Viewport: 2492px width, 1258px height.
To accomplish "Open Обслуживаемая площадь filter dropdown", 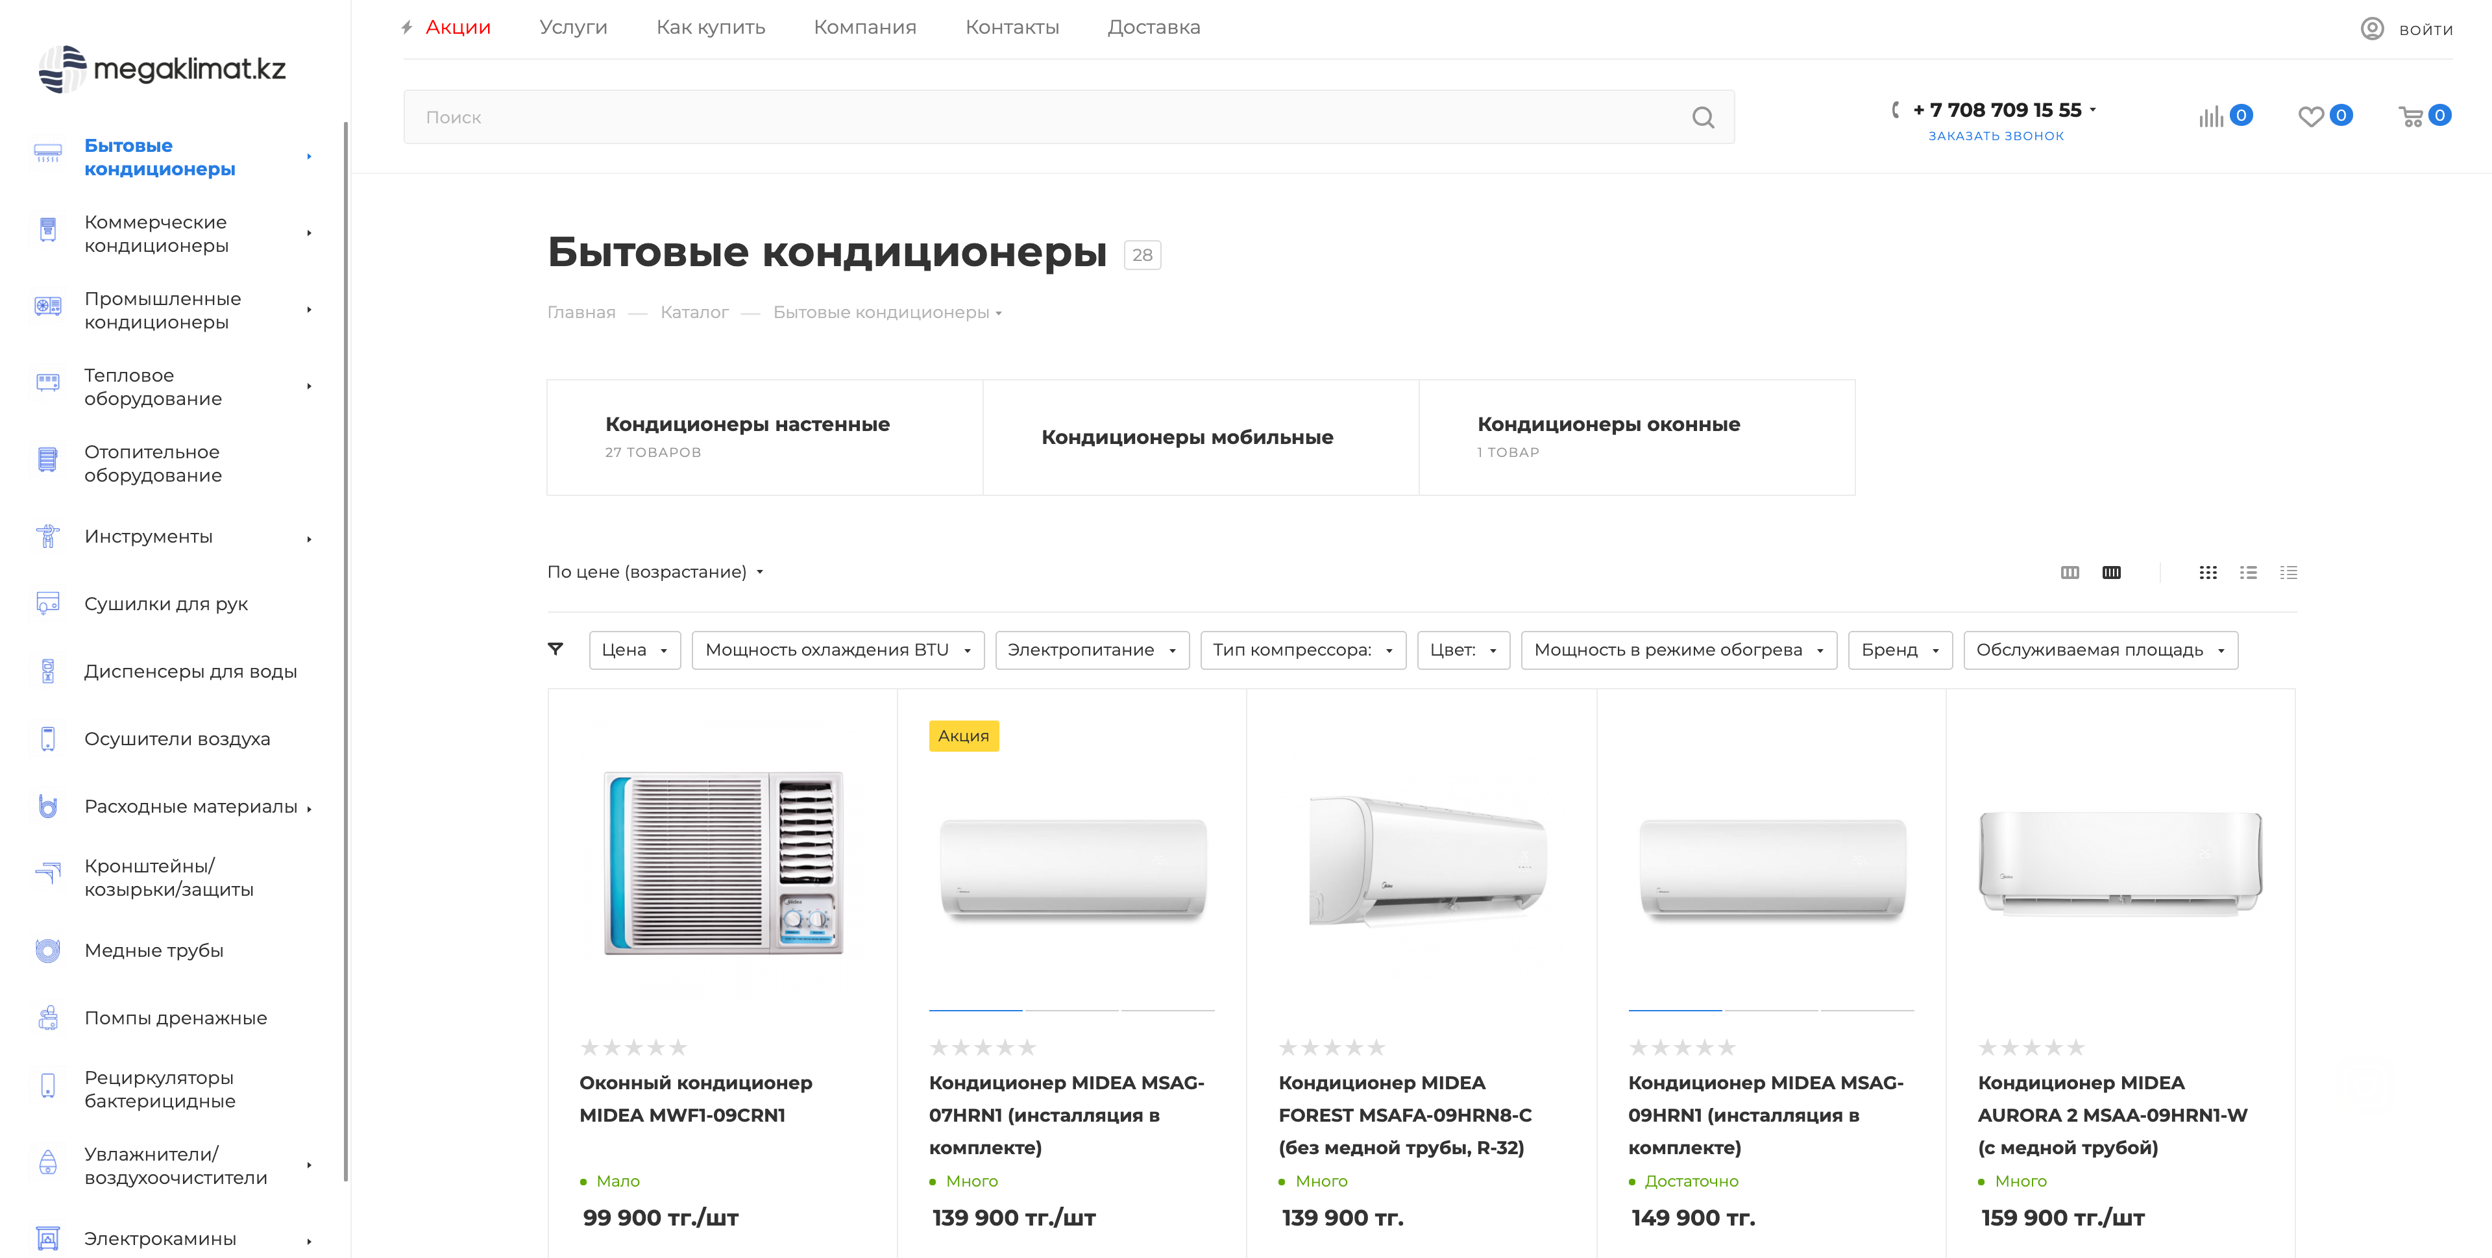I will coord(2100,650).
